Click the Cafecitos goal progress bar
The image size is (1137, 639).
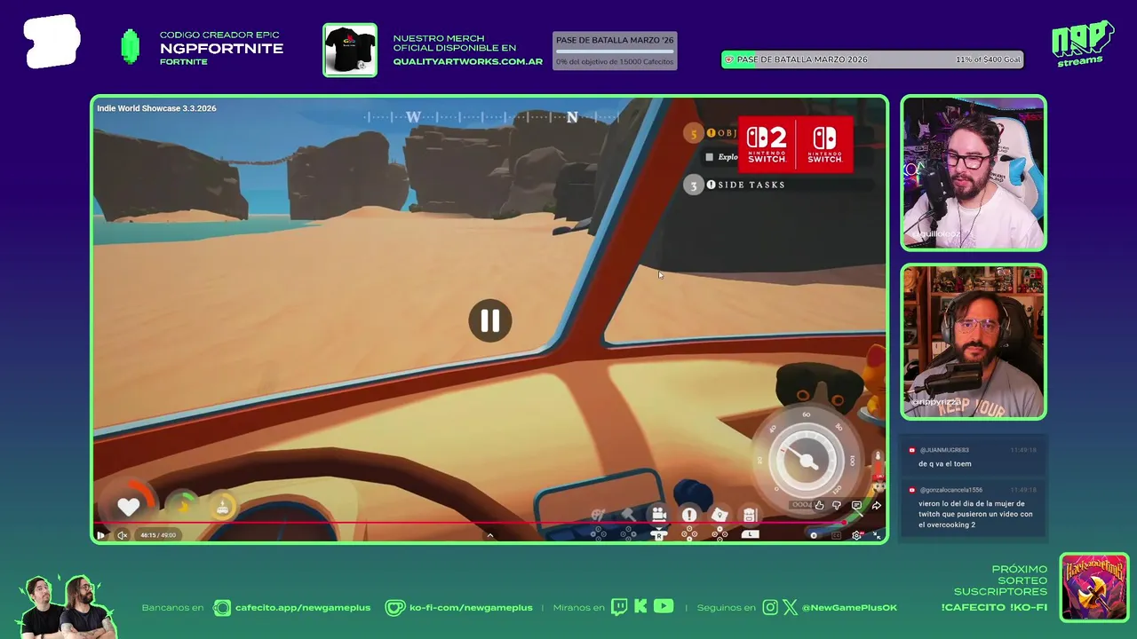click(615, 50)
